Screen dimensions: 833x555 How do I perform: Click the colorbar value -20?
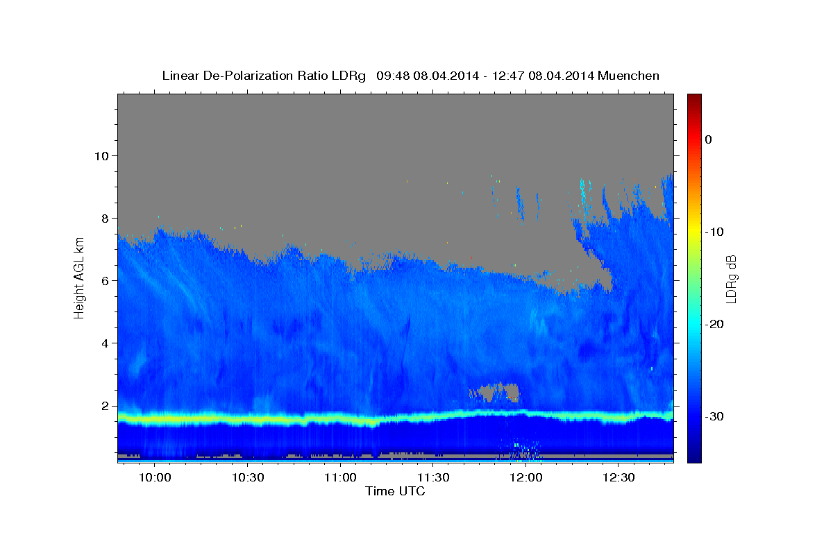click(x=715, y=324)
